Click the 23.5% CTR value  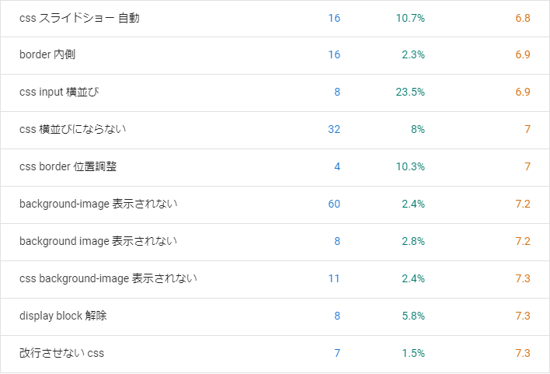point(410,92)
